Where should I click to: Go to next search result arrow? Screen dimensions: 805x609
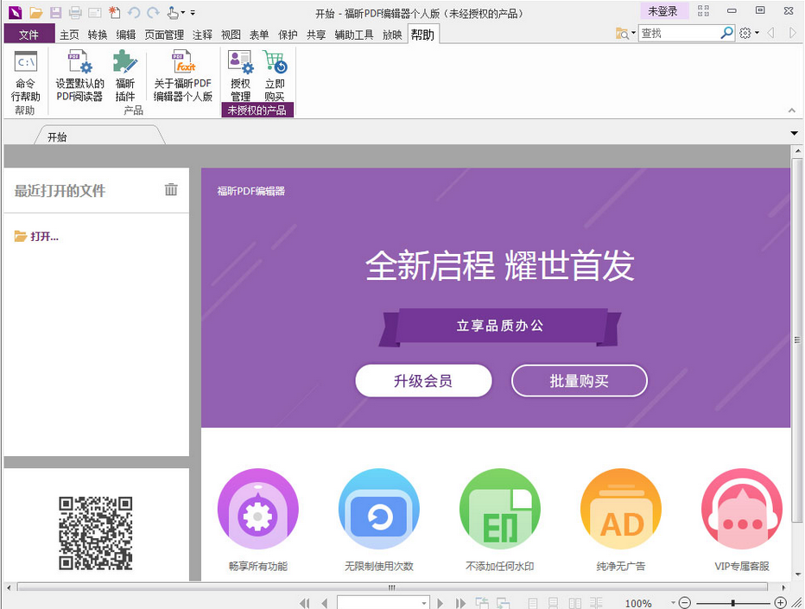[x=792, y=34]
